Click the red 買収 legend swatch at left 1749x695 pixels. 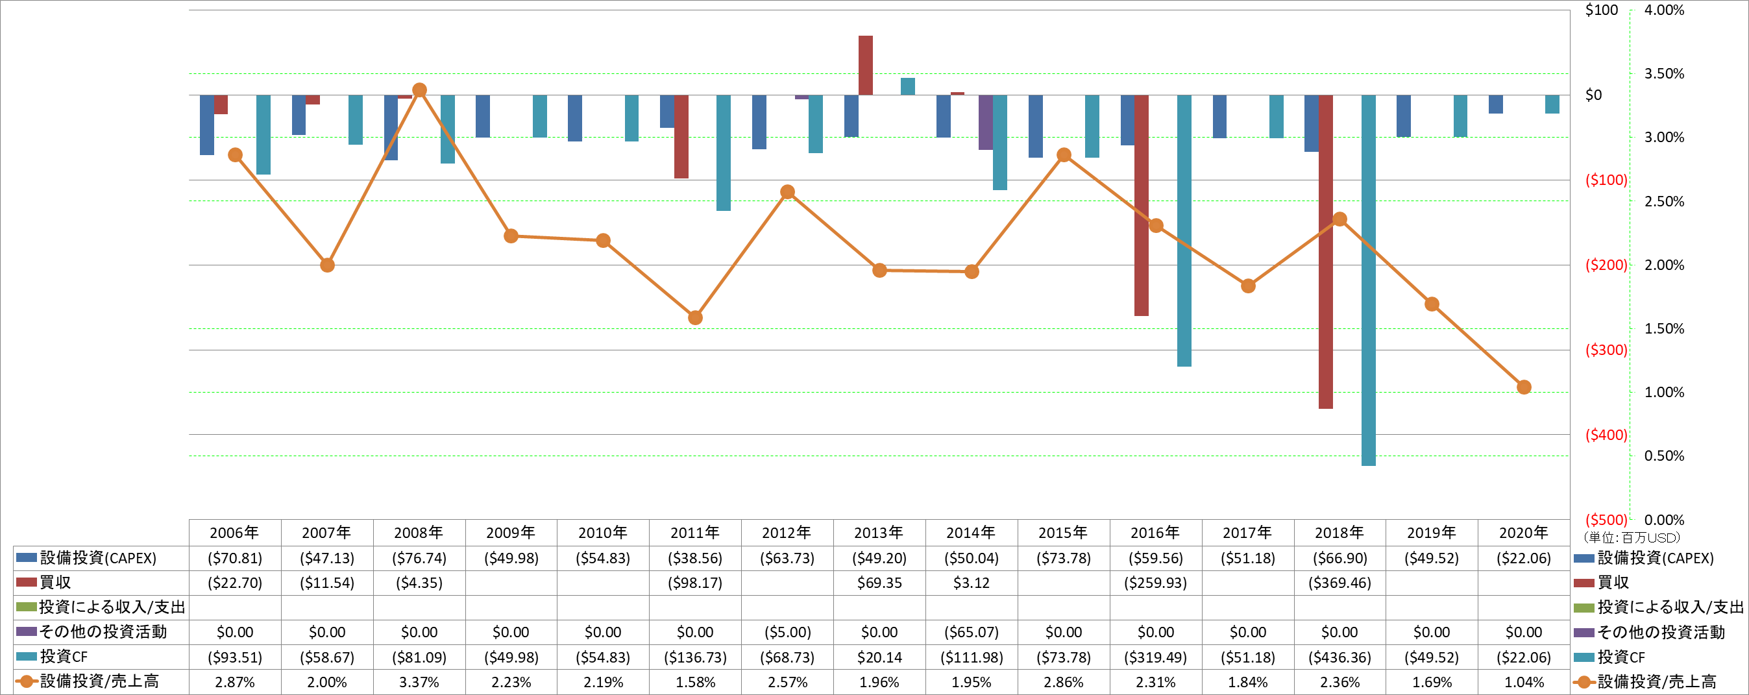(x=26, y=582)
